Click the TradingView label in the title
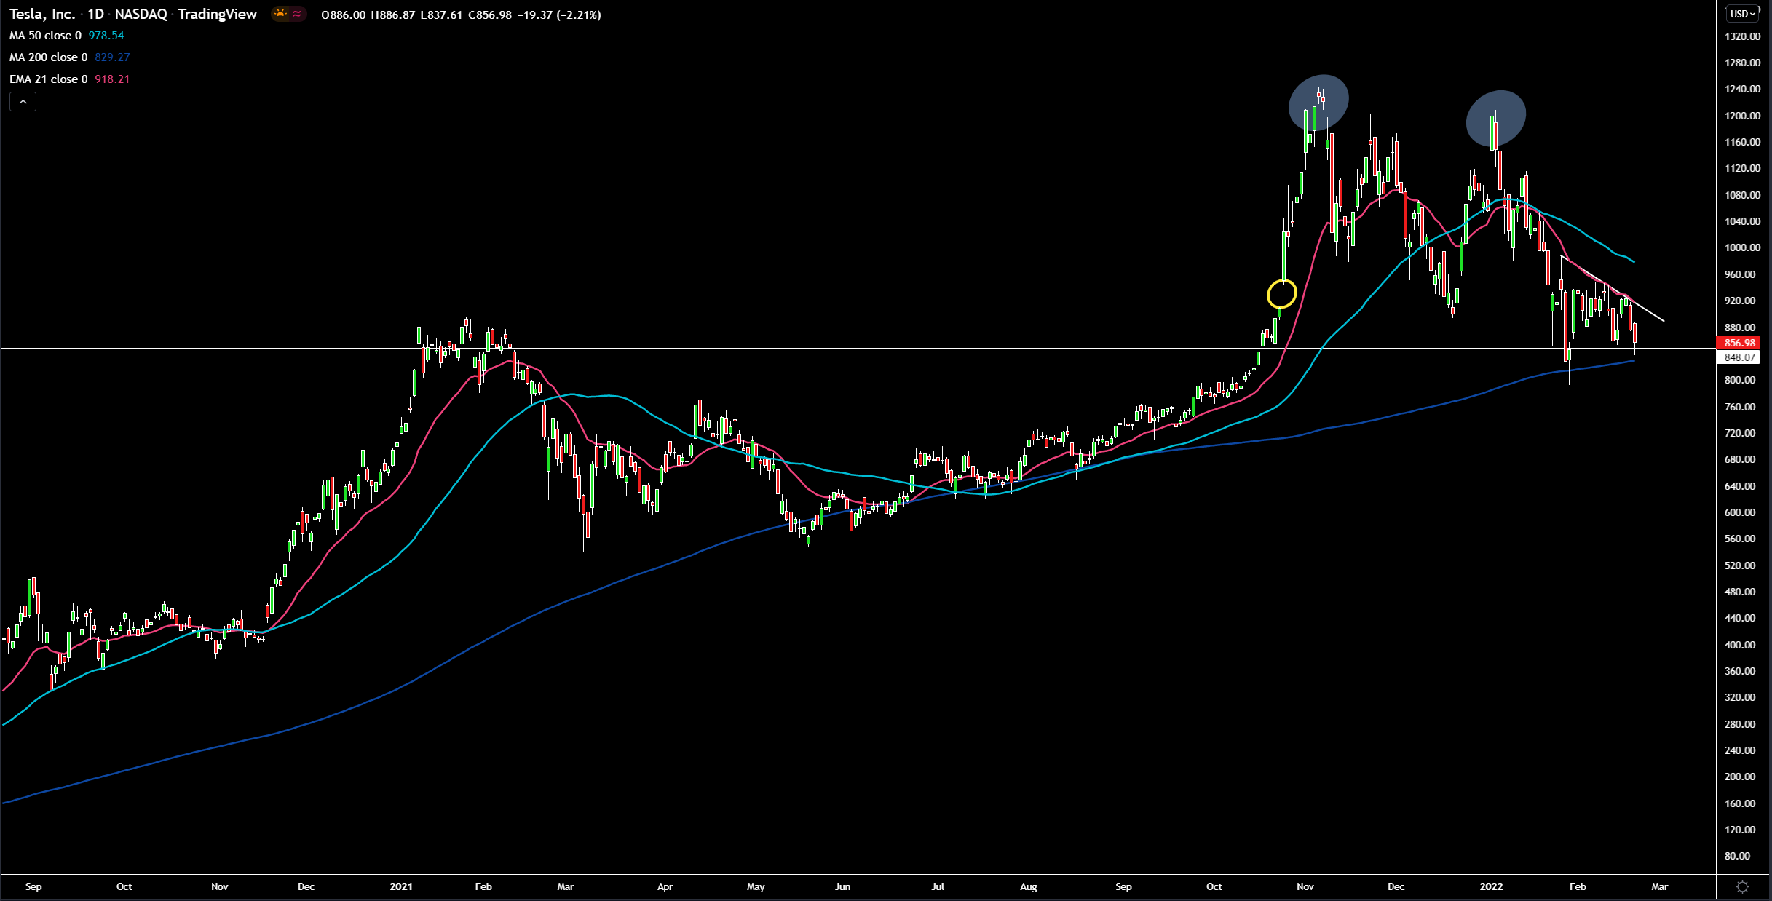Screen dimensions: 1772x901 [x=217, y=14]
